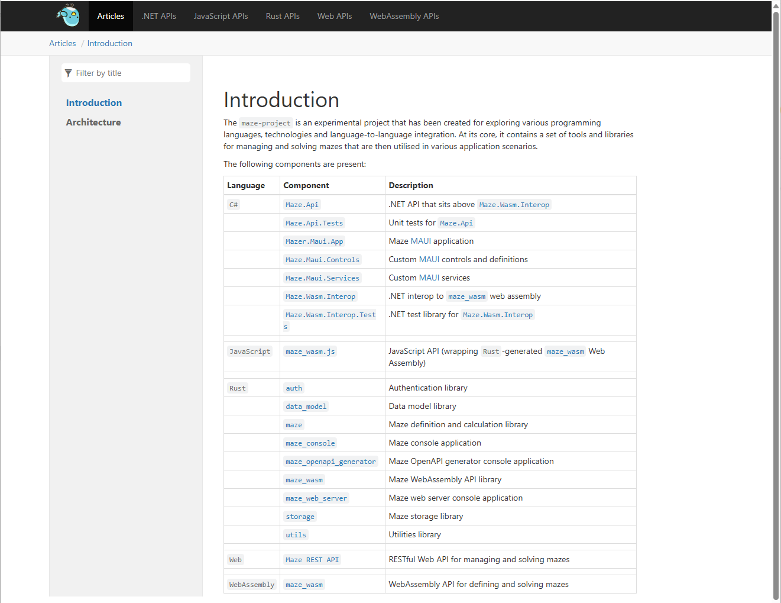Click the Articles breadcrumb link
The height and width of the screenshot is (603, 781).
coord(62,43)
